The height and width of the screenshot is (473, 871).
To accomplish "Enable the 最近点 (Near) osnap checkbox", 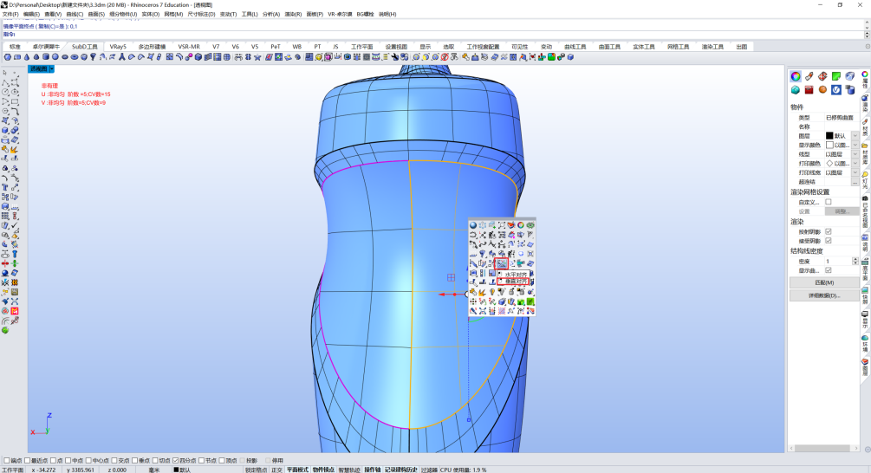I will pyautogui.click(x=27, y=461).
